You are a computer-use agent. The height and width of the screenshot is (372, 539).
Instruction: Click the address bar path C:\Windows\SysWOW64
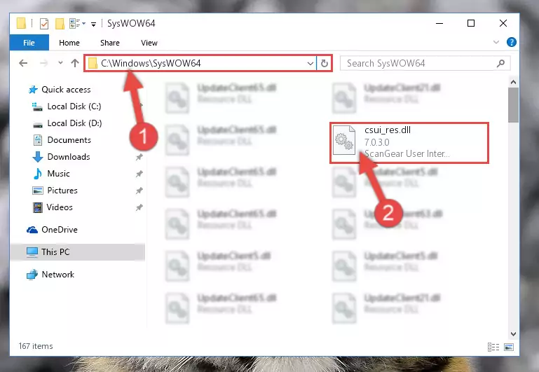click(151, 63)
